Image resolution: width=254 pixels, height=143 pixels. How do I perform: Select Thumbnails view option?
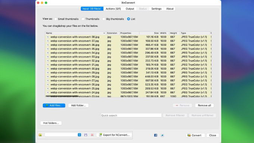point(83,19)
